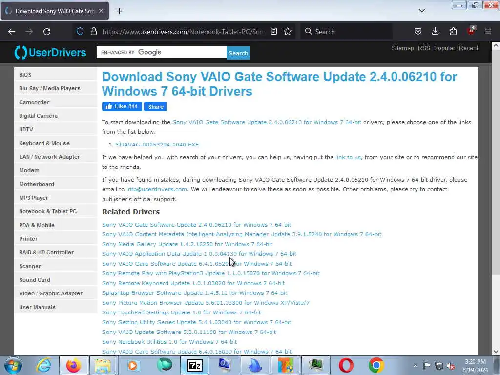Toggle reader view icon in address bar
This screenshot has width=500, height=375.
tap(273, 31)
